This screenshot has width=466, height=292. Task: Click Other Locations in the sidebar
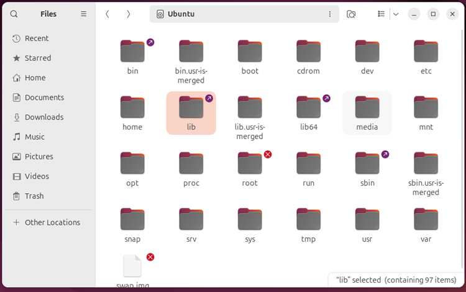click(49, 222)
